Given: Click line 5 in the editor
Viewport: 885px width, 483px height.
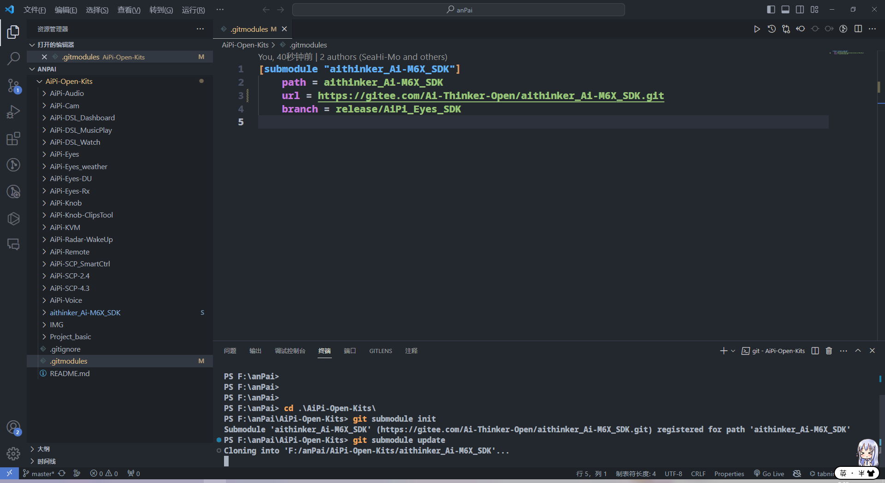Looking at the screenshot, I should pyautogui.click(x=543, y=122).
